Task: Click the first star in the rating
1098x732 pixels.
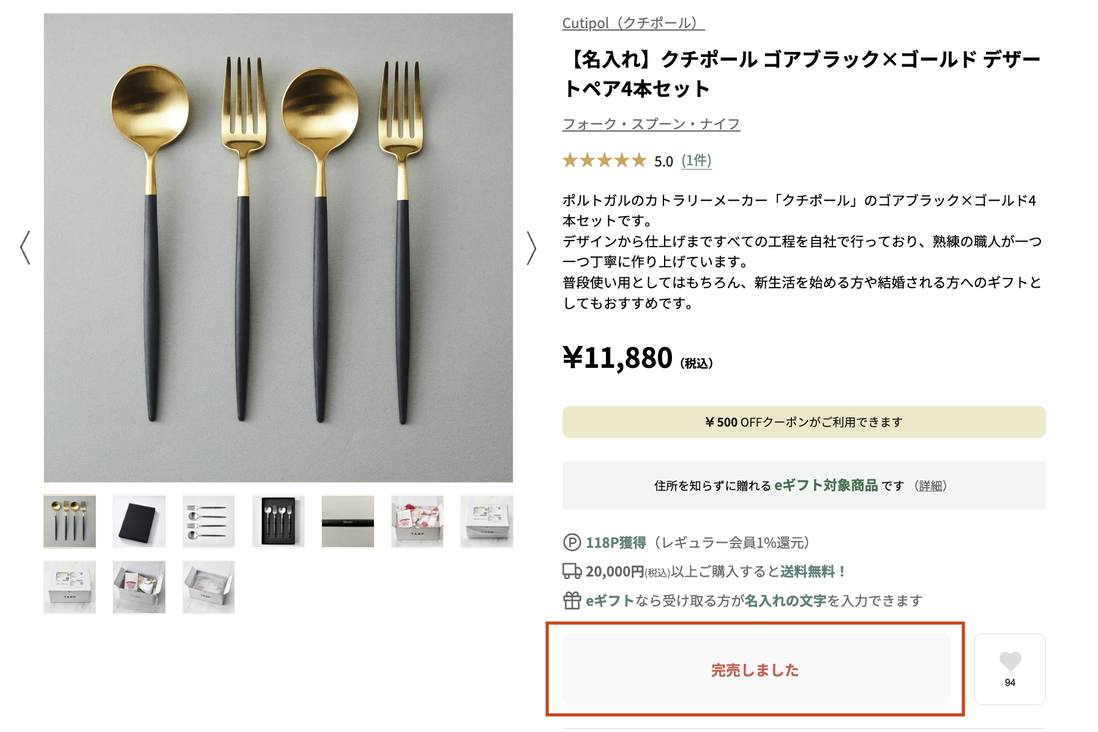Action: point(569,161)
